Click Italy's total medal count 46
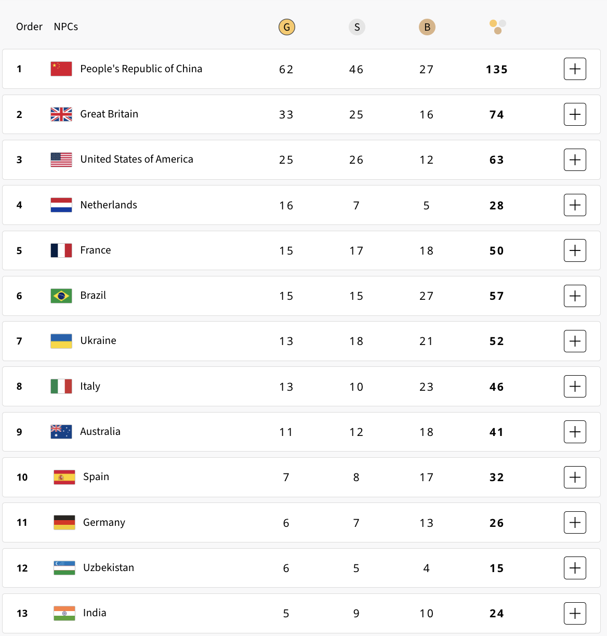Viewport: 607px width, 636px height. pyautogui.click(x=497, y=387)
